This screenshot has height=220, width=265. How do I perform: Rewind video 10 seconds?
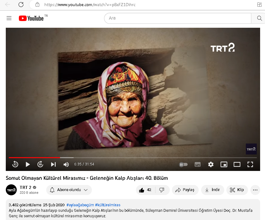(15, 165)
